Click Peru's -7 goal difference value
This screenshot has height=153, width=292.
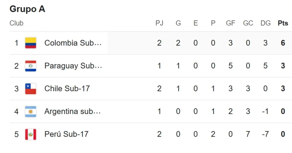click(265, 134)
